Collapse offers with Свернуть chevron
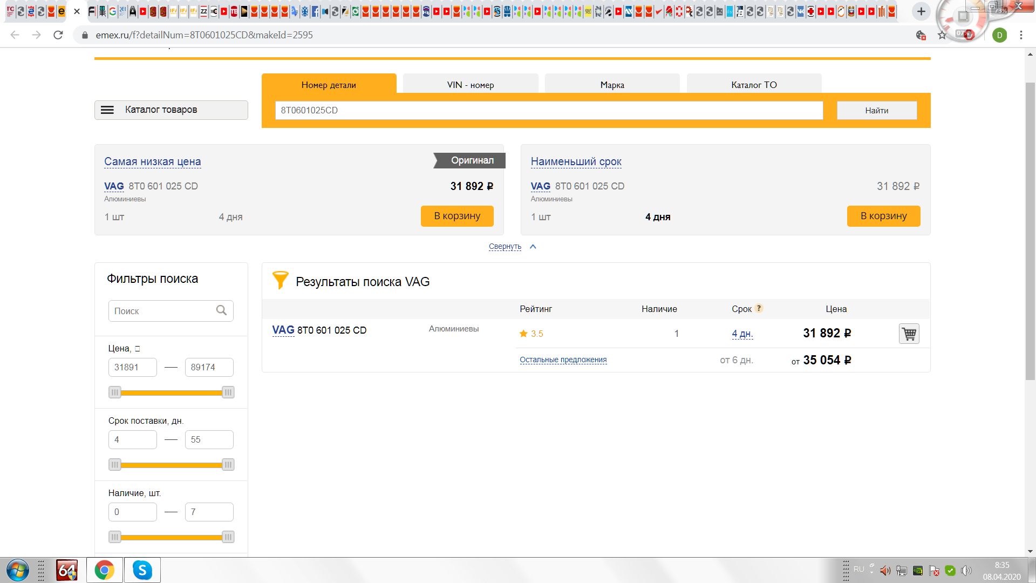The width and height of the screenshot is (1036, 583). click(x=533, y=247)
